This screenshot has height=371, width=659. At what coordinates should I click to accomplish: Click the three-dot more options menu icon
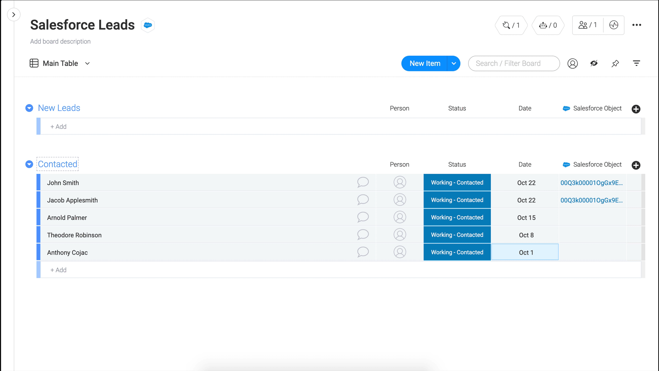tap(637, 25)
